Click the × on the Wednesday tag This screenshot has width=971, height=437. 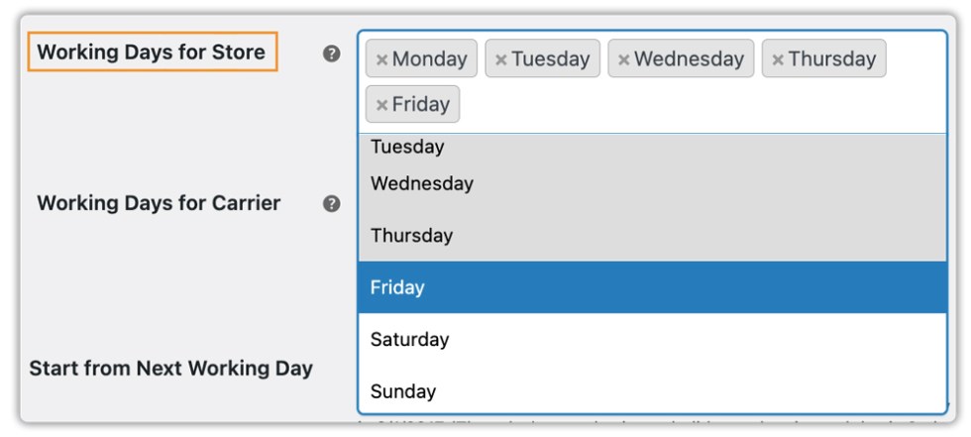pyautogui.click(x=623, y=59)
